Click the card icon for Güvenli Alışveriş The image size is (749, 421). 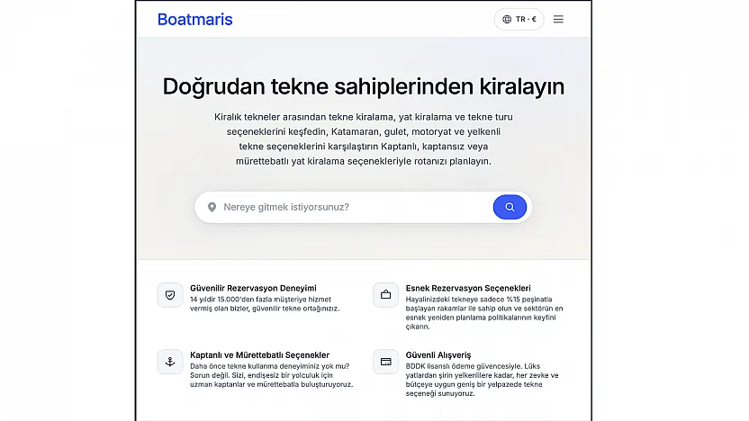[385, 362]
